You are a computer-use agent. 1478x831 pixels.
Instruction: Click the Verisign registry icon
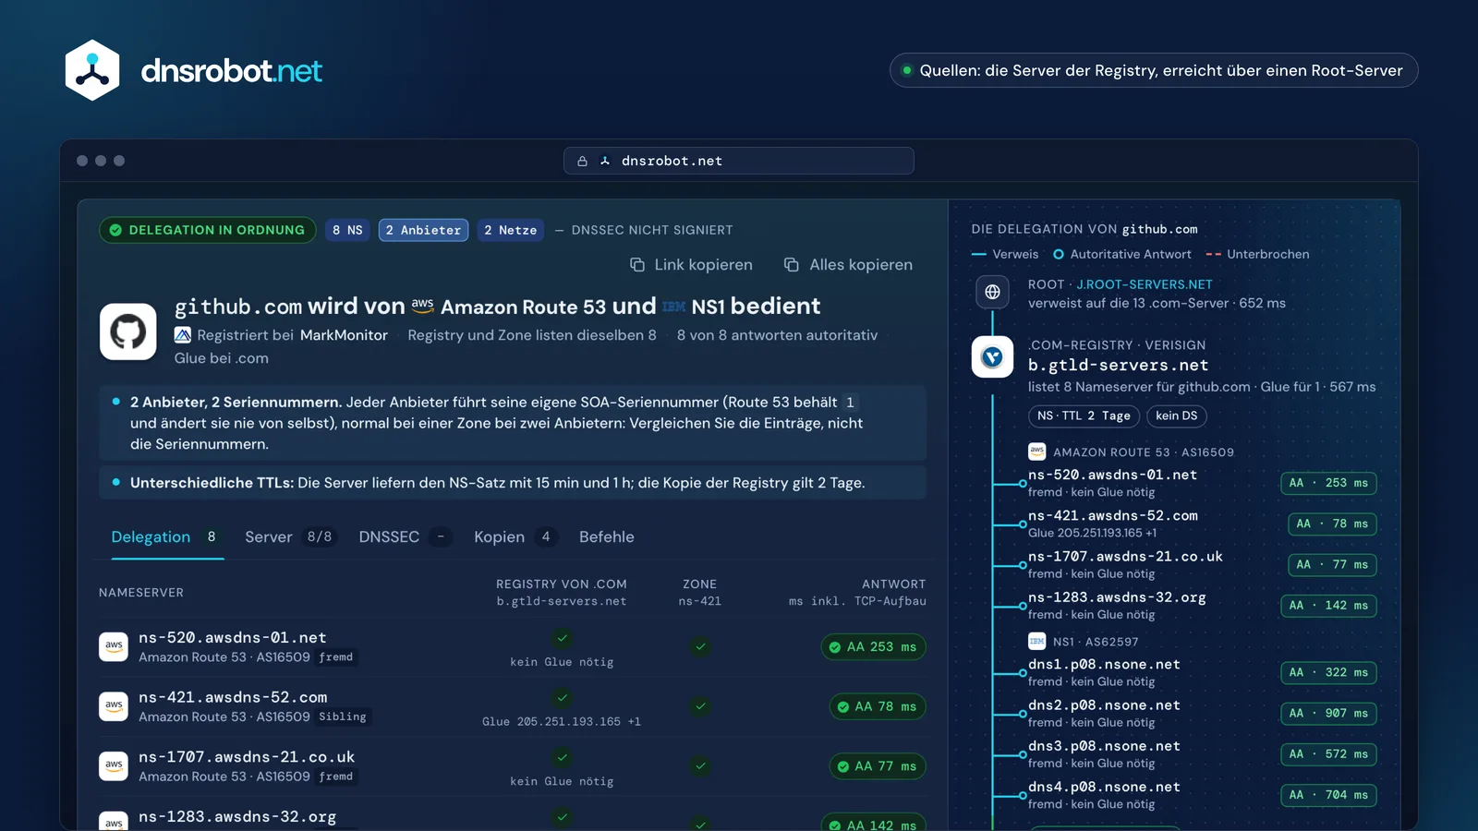coord(992,356)
